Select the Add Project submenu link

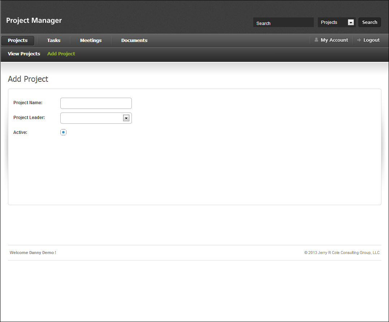pyautogui.click(x=61, y=54)
